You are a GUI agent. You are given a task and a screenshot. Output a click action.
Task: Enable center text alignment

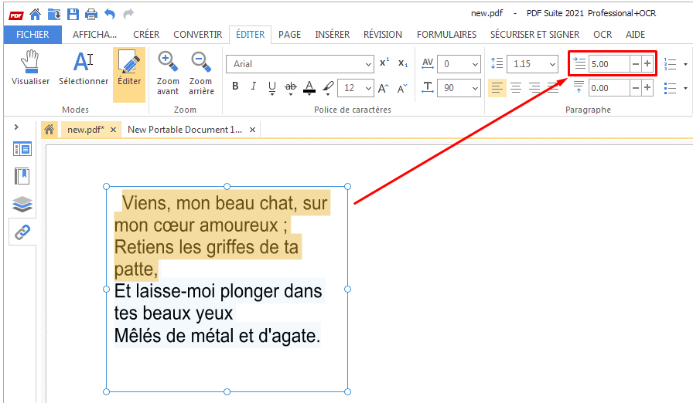(x=516, y=88)
